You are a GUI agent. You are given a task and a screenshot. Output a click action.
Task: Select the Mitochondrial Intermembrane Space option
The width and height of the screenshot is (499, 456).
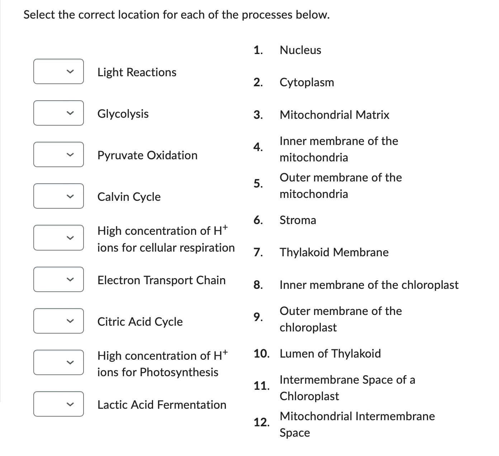pos(357,424)
